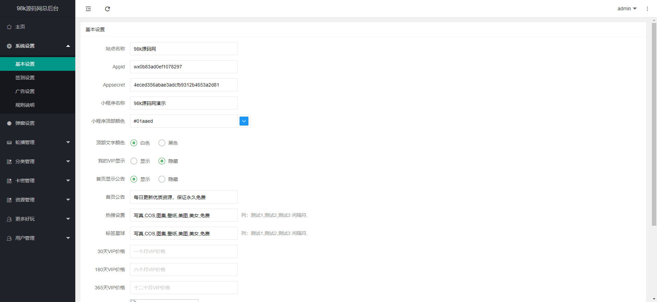Image resolution: width=657 pixels, height=302 pixels.
Task: Click the hint text beside 标签星球 field
Action: [x=274, y=233]
